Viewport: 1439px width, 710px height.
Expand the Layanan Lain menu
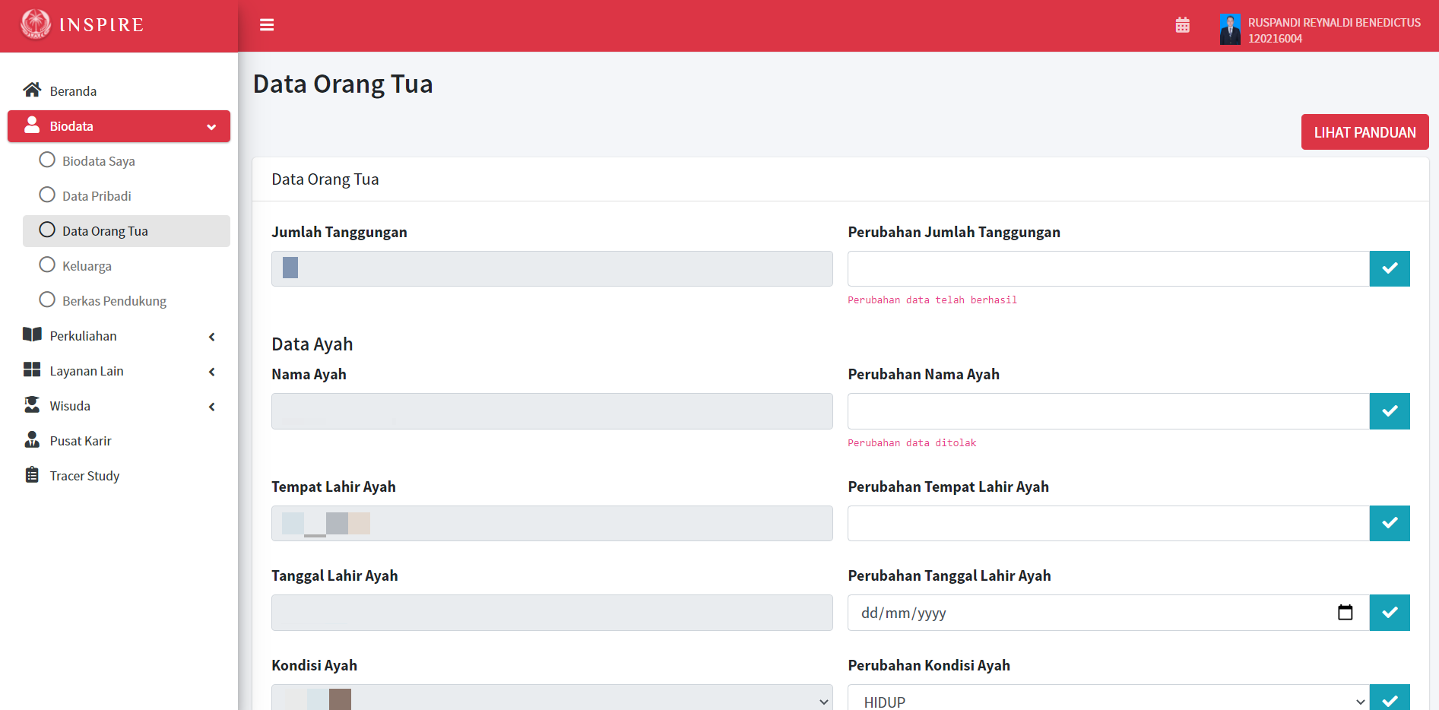coord(211,371)
